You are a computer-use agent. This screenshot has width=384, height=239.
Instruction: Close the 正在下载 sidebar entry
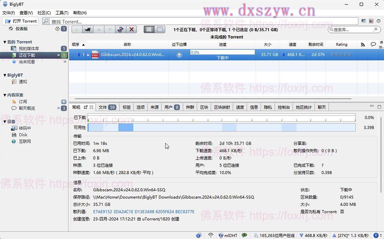[59, 55]
